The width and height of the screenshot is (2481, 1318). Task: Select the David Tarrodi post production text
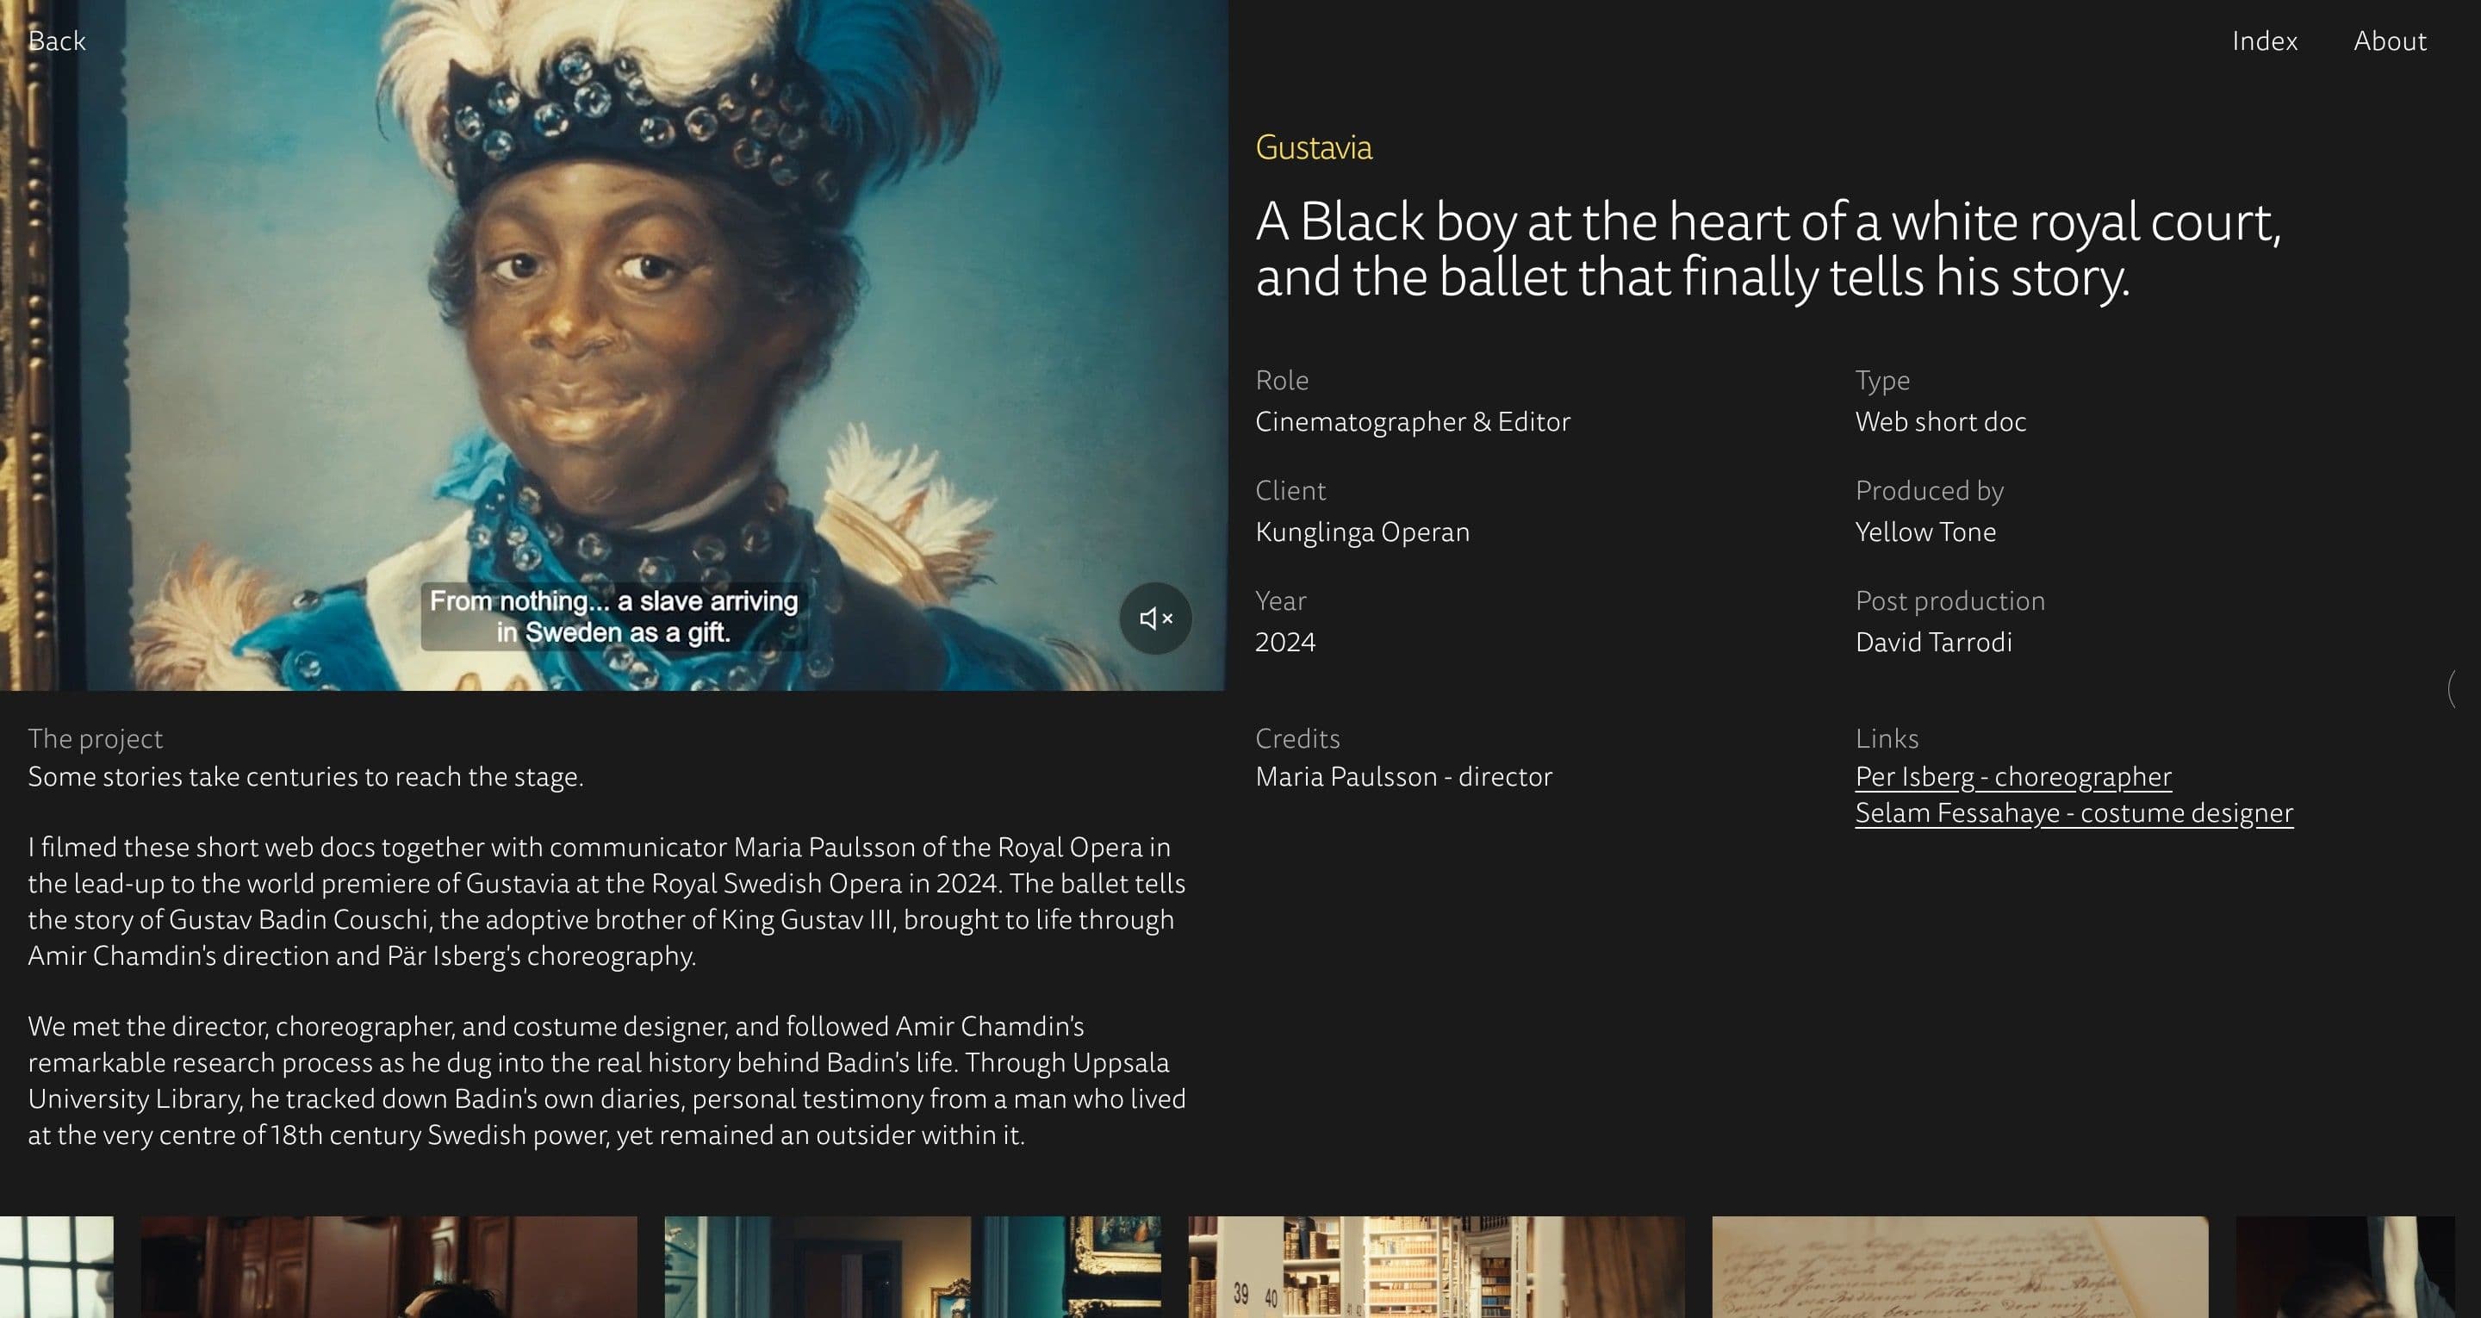pos(1933,643)
